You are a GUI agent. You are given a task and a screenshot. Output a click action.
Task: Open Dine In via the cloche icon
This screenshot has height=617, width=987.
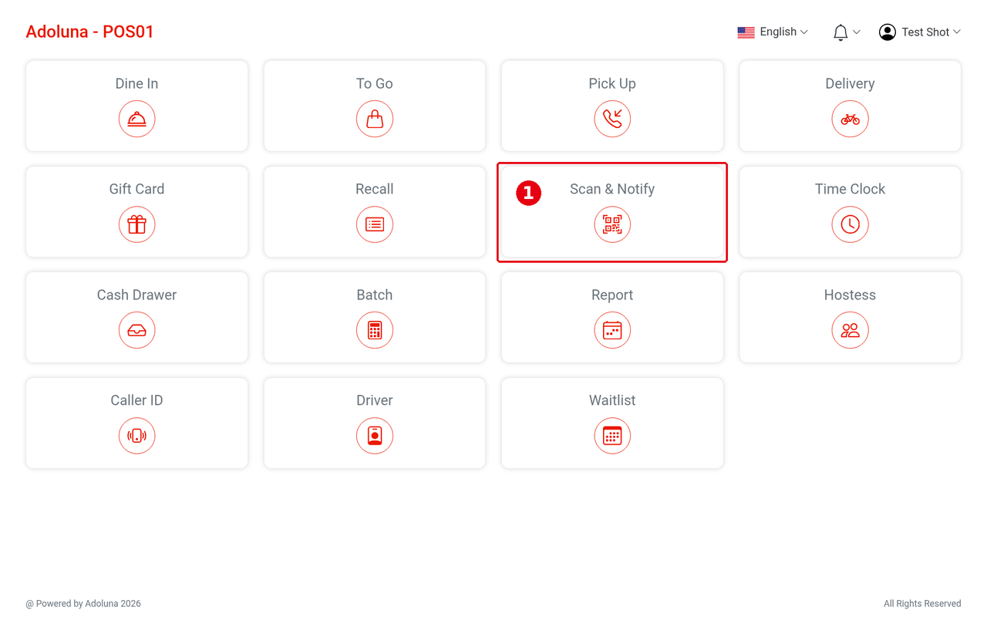(x=136, y=120)
